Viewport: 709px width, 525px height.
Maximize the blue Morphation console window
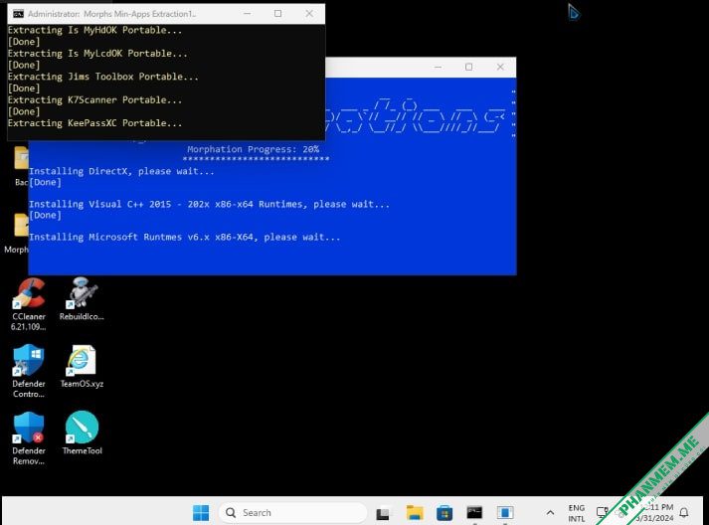click(x=469, y=67)
